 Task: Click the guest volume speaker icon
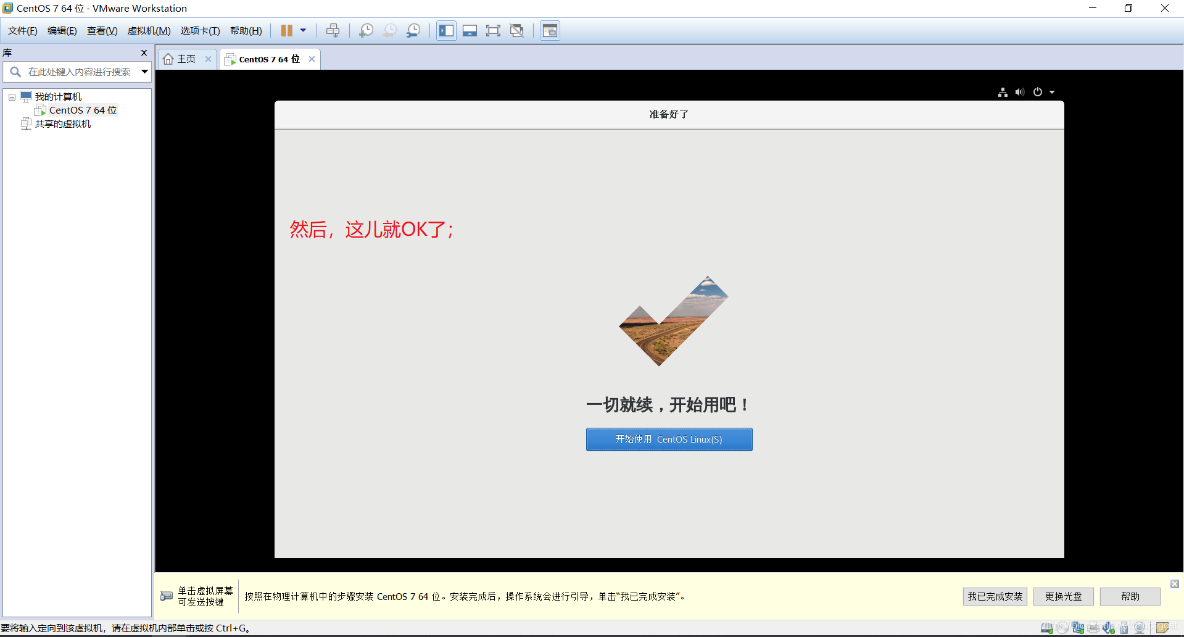(1020, 92)
